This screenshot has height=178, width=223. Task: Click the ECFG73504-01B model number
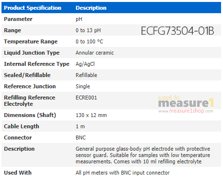pos(177,31)
